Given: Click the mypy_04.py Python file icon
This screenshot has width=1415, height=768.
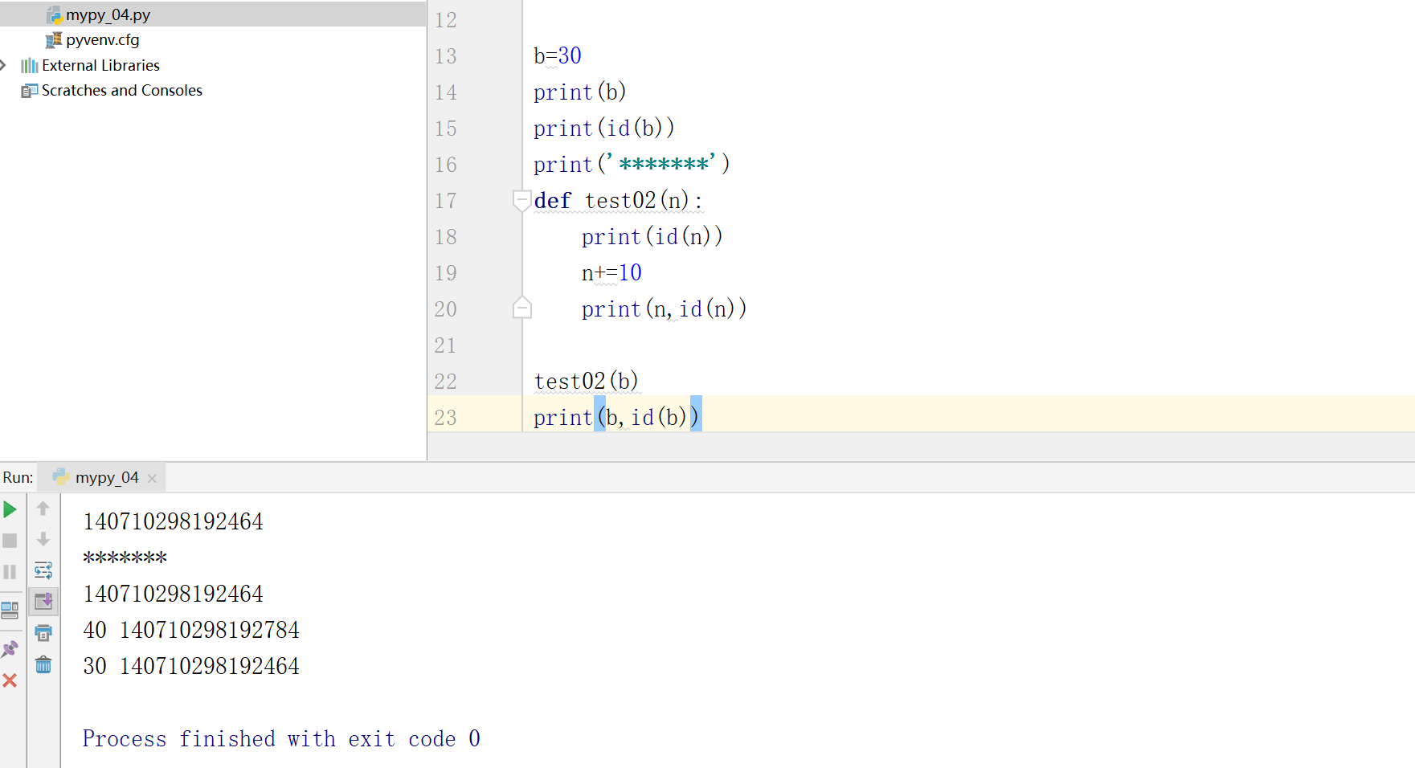Looking at the screenshot, I should 55,15.
